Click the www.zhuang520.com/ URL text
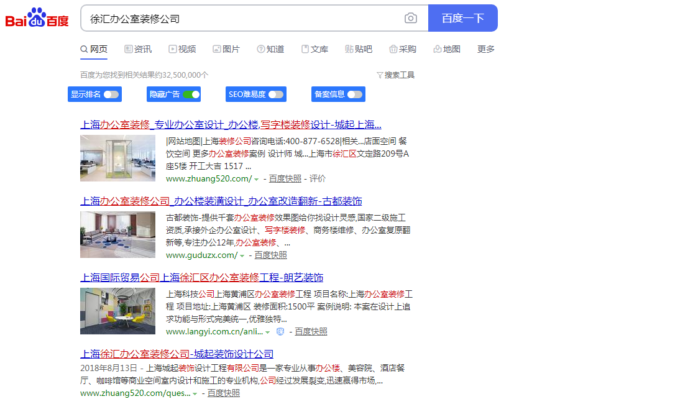 coord(209,178)
